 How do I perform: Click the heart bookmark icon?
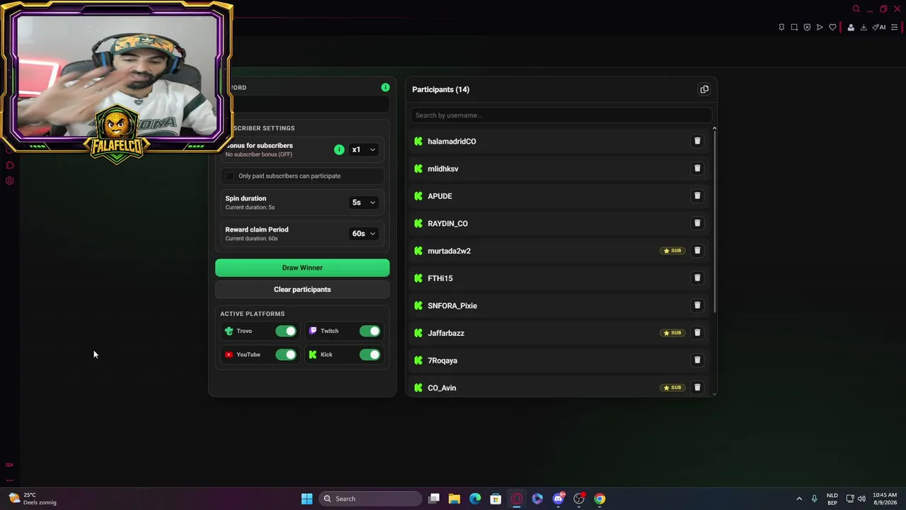[x=832, y=28]
